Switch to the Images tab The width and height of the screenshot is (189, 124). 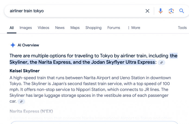pos(26,28)
